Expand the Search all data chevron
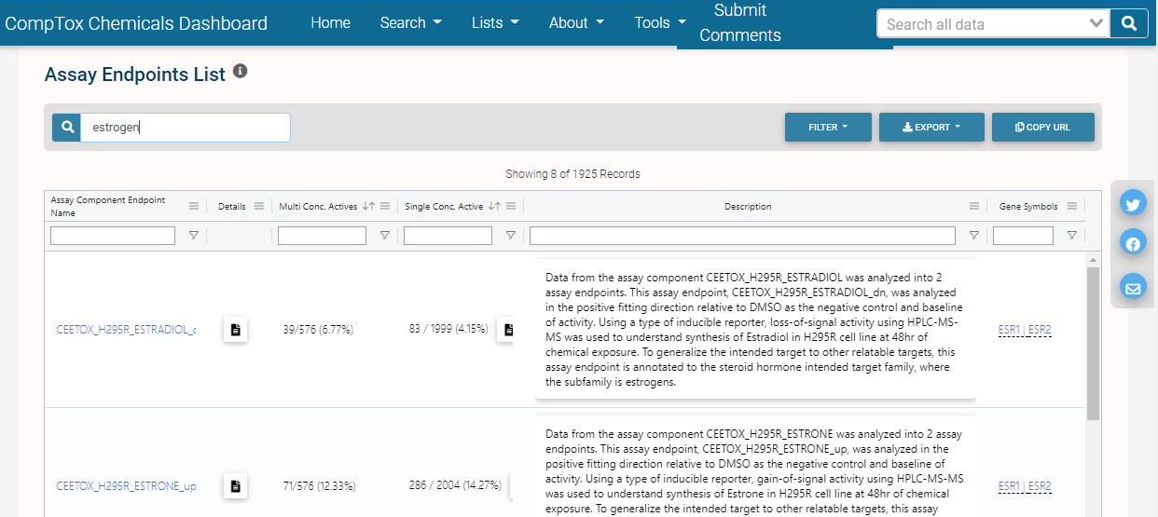This screenshot has height=517, width=1158. [1096, 24]
